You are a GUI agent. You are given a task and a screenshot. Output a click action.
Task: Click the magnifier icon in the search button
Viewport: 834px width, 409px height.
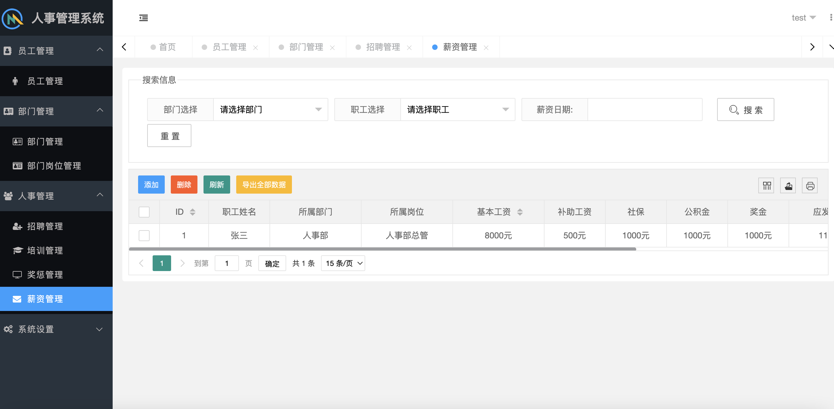point(734,110)
